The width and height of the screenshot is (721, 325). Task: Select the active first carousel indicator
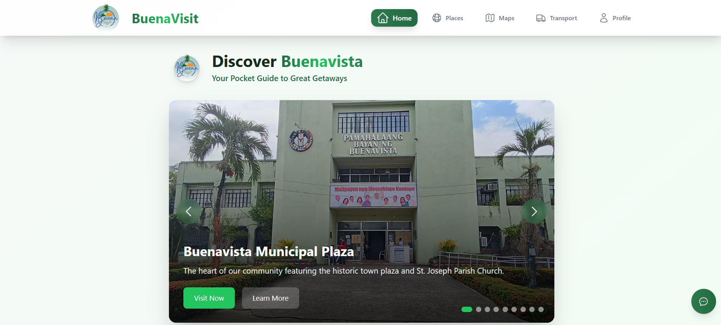[x=467, y=309]
